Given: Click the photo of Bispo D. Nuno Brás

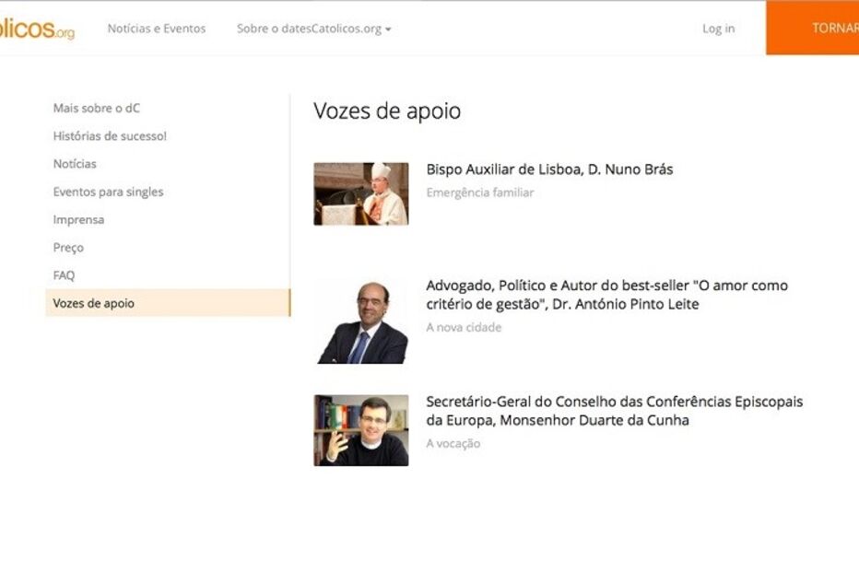Looking at the screenshot, I should [361, 193].
